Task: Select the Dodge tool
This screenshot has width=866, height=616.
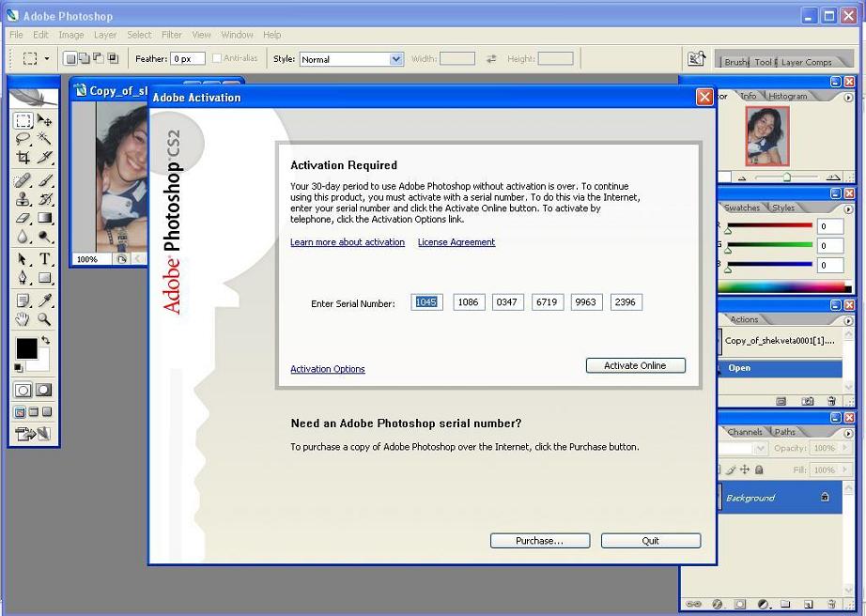Action: (x=45, y=237)
